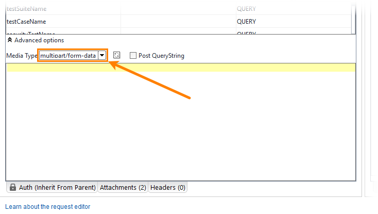378x214 pixels.
Task: Click the icon beside Media Type combo
Action: [x=117, y=55]
